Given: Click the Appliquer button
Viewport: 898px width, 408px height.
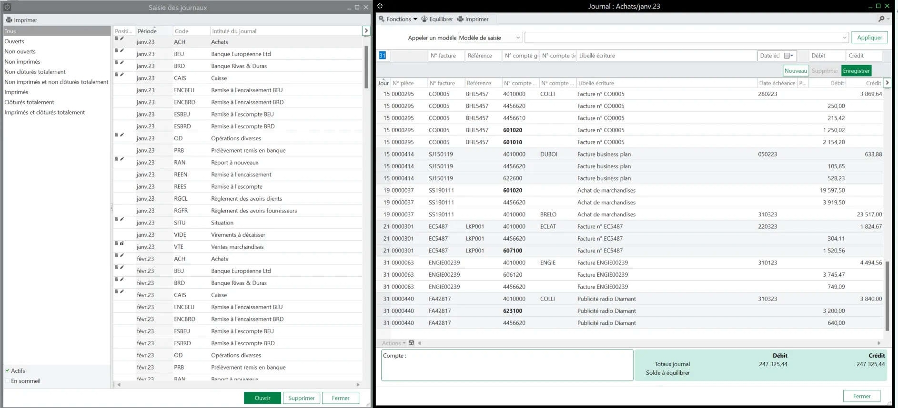Looking at the screenshot, I should coord(869,38).
